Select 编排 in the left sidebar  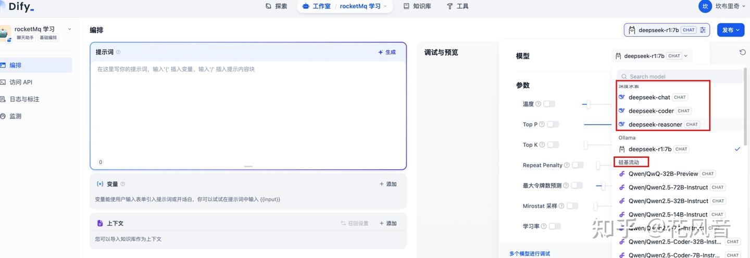click(36, 65)
